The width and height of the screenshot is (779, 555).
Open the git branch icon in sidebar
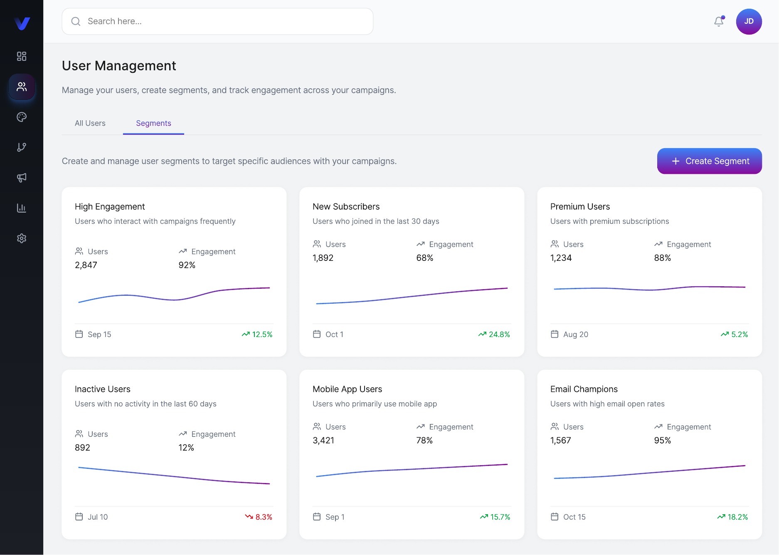(x=22, y=147)
